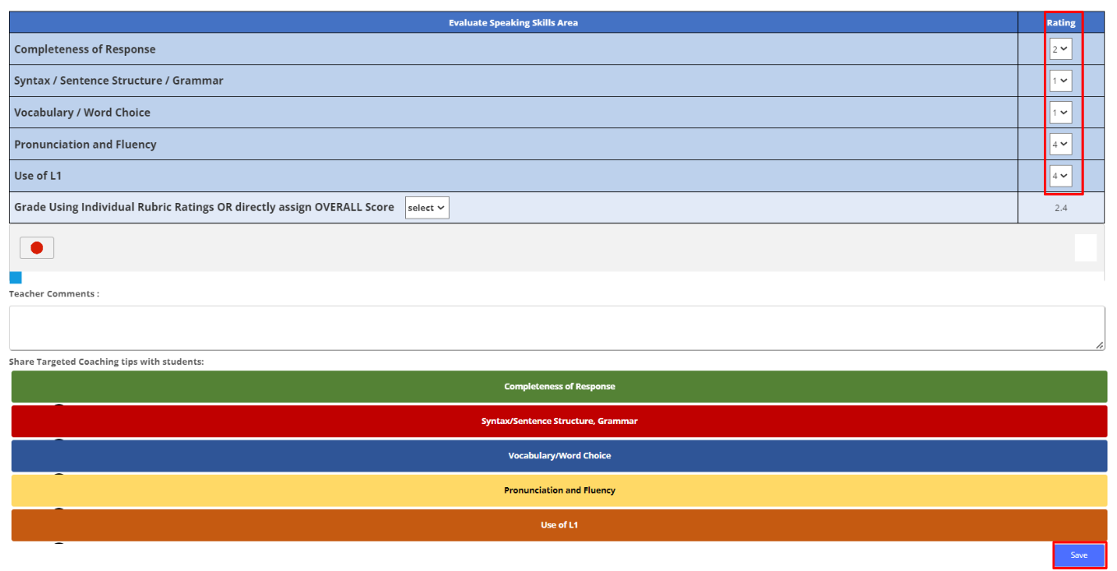Expand red Syntax/Sentence Structure, Grammar tips
The width and height of the screenshot is (1117, 571).
[x=559, y=421]
